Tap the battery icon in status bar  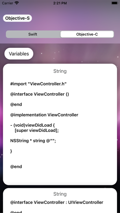click(x=115, y=3)
